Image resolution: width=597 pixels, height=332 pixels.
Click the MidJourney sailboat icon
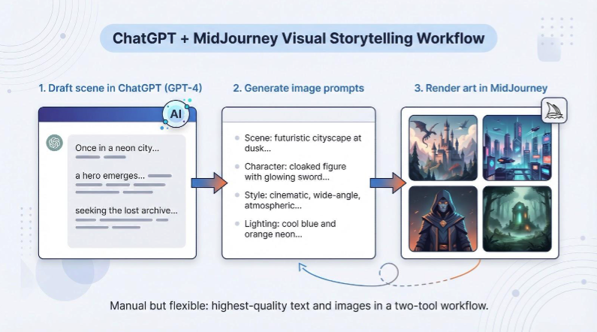[554, 111]
